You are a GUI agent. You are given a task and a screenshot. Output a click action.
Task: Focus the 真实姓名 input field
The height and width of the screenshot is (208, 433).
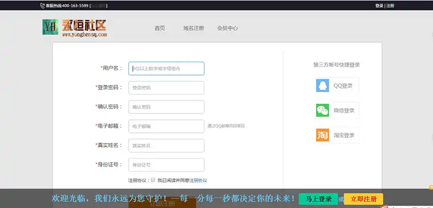[166, 145]
